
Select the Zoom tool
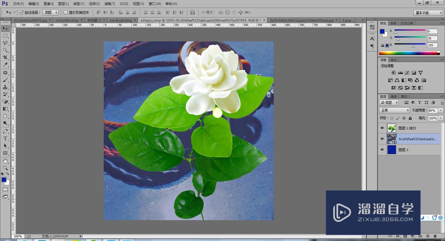point(5,168)
